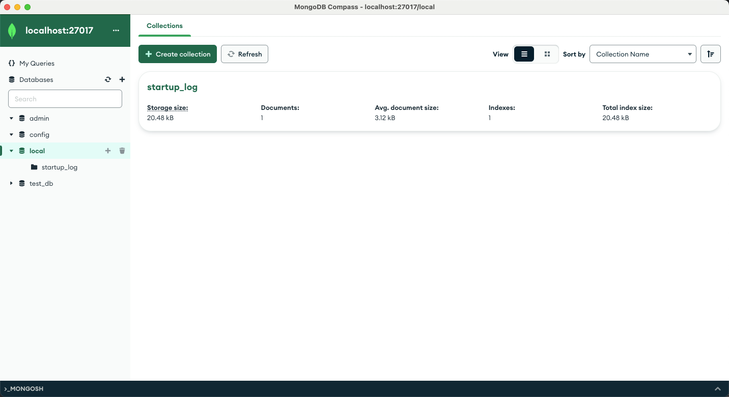This screenshot has width=729, height=397.
Task: Click the MongoDB leaf logo icon
Action: [12, 31]
